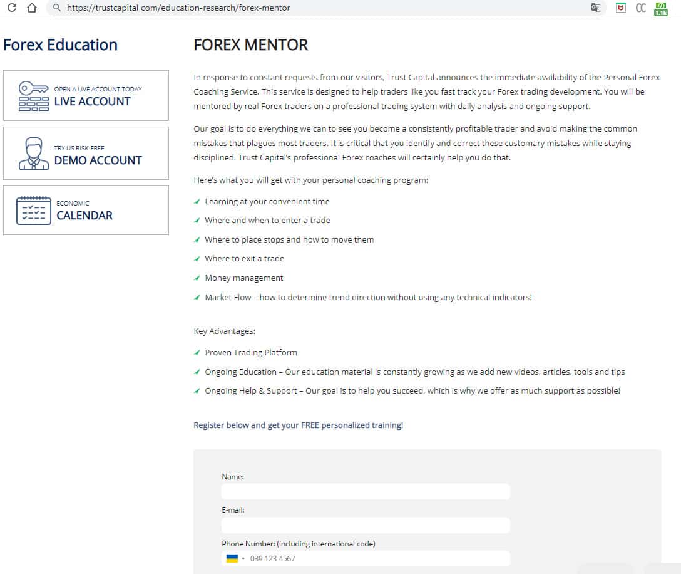Screen dimensions: 681x574
Task: Click the address bar URL text
Action: click(x=178, y=8)
